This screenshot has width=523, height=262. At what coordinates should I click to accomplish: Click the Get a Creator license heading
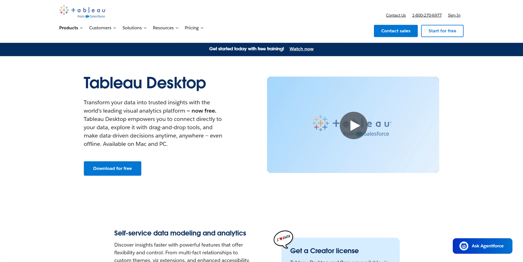click(324, 251)
